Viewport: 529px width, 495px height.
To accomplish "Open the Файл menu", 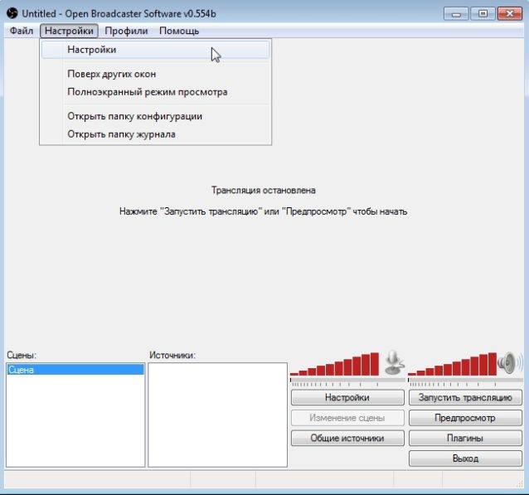I will 22,31.
